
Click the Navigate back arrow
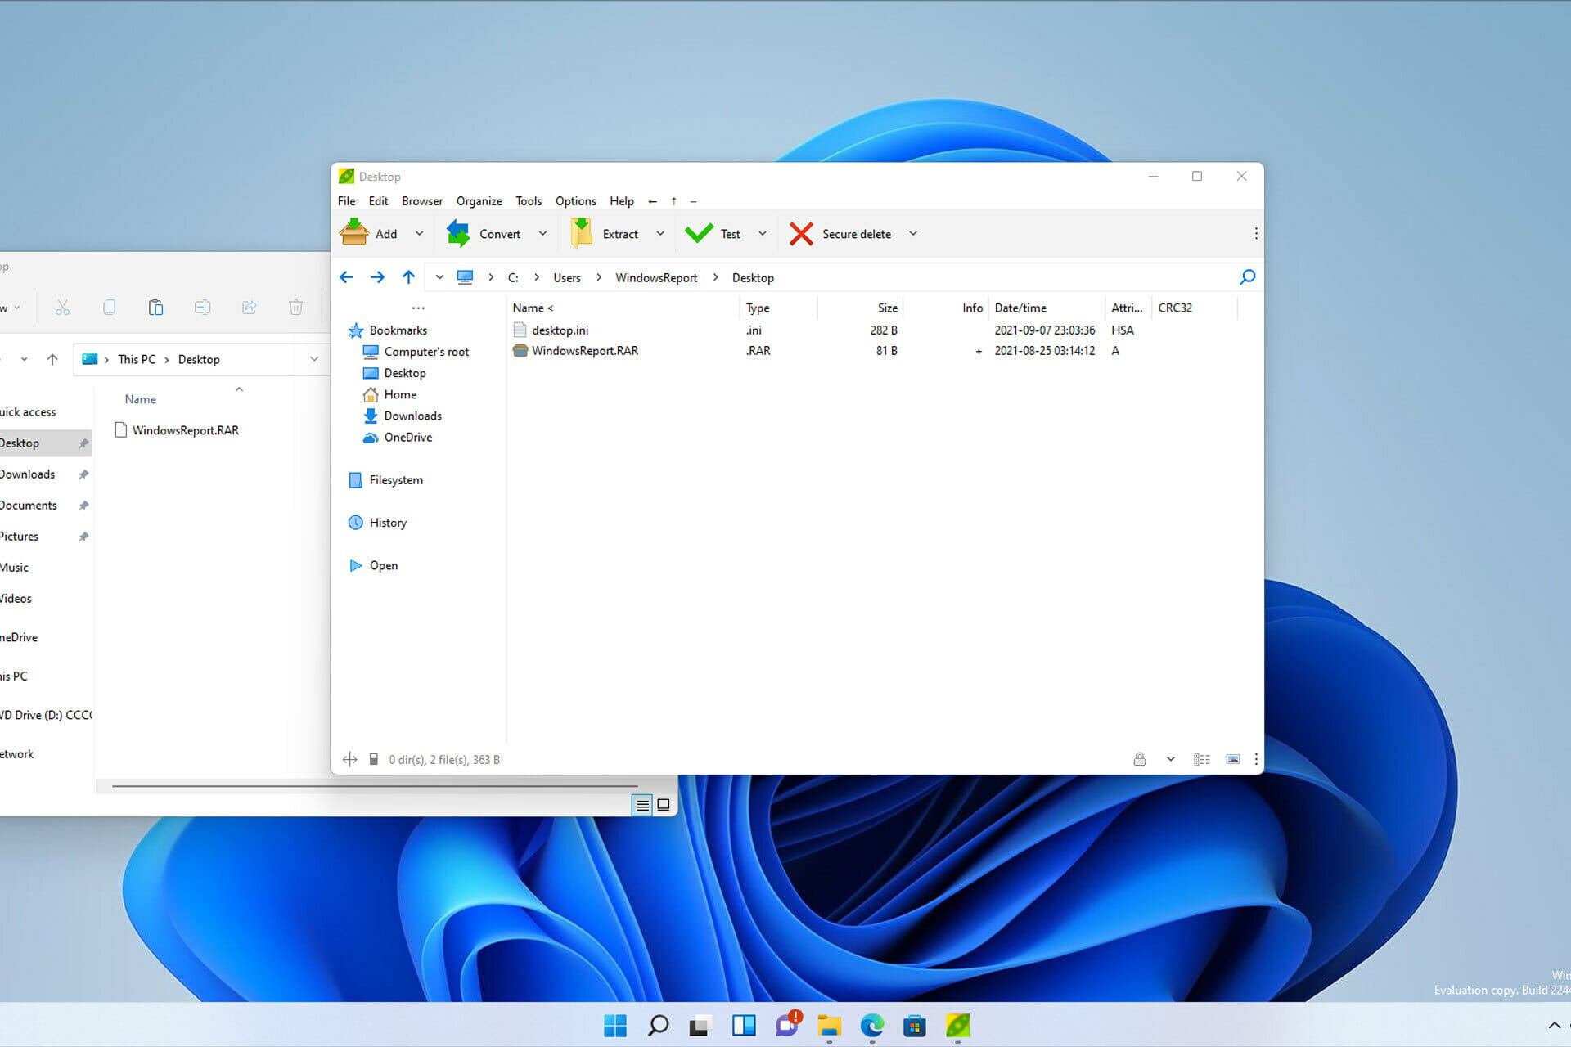pyautogui.click(x=347, y=278)
